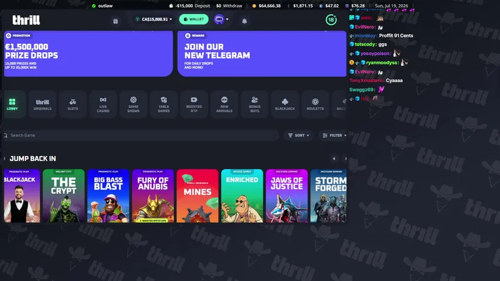The width and height of the screenshot is (500, 281).
Task: Launch the Enriched game
Action: click(242, 196)
